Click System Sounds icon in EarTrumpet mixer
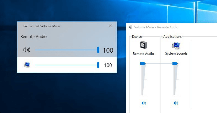Viewport: 217px width, 113px height. [x=27, y=65]
